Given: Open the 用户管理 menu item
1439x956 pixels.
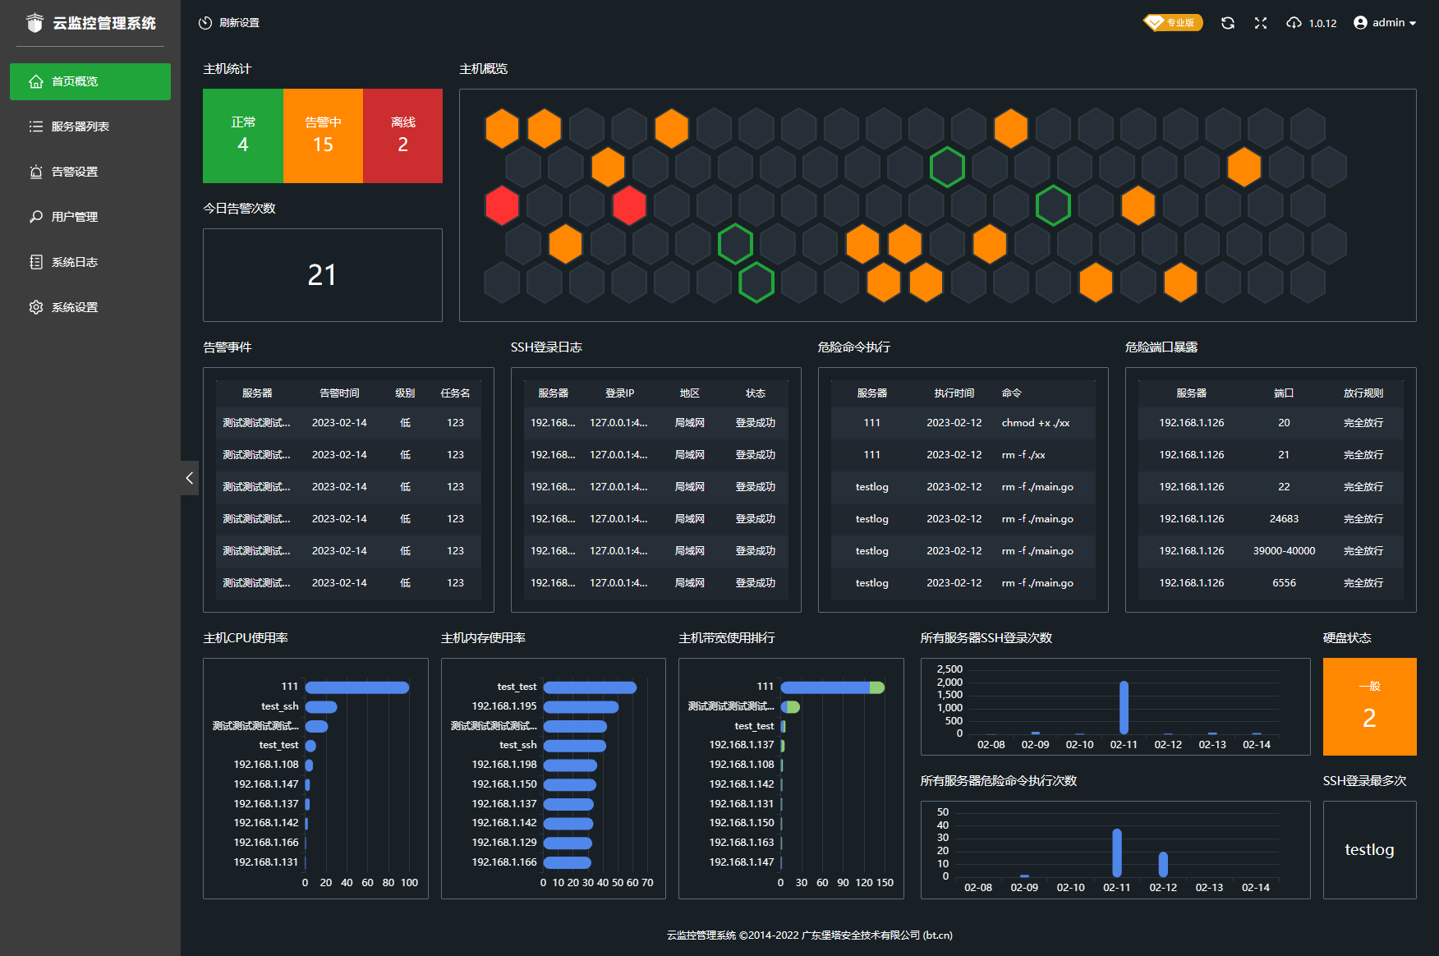Looking at the screenshot, I should pos(74,217).
